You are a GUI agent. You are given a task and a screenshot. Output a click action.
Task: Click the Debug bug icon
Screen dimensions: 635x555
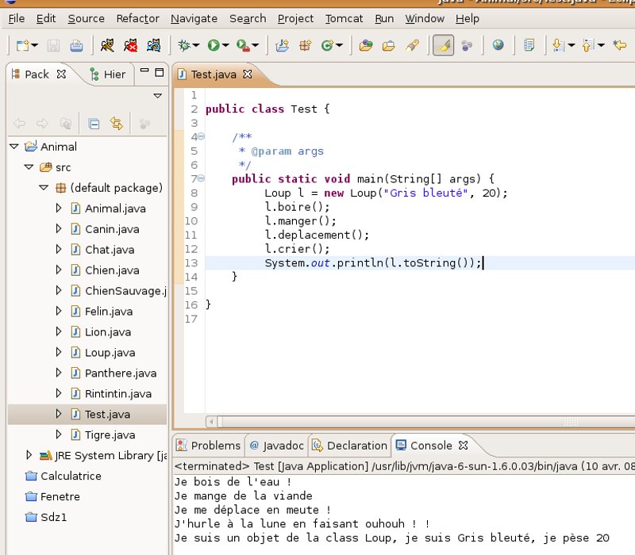coord(184,45)
